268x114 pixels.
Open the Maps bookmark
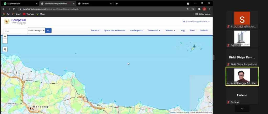point(41,14)
